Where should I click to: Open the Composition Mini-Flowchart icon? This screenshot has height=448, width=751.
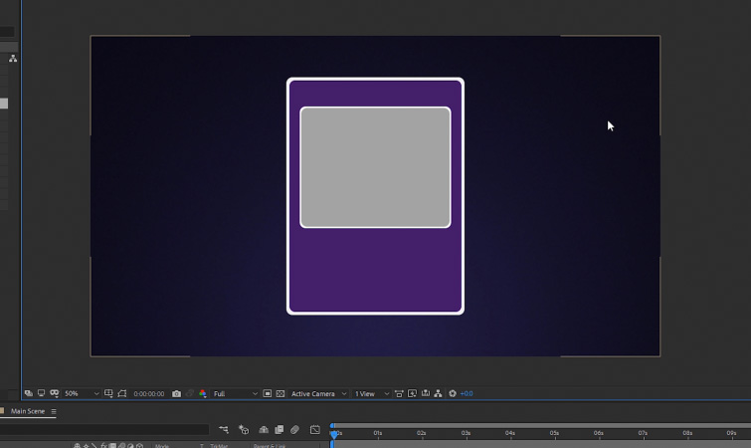tap(223, 430)
